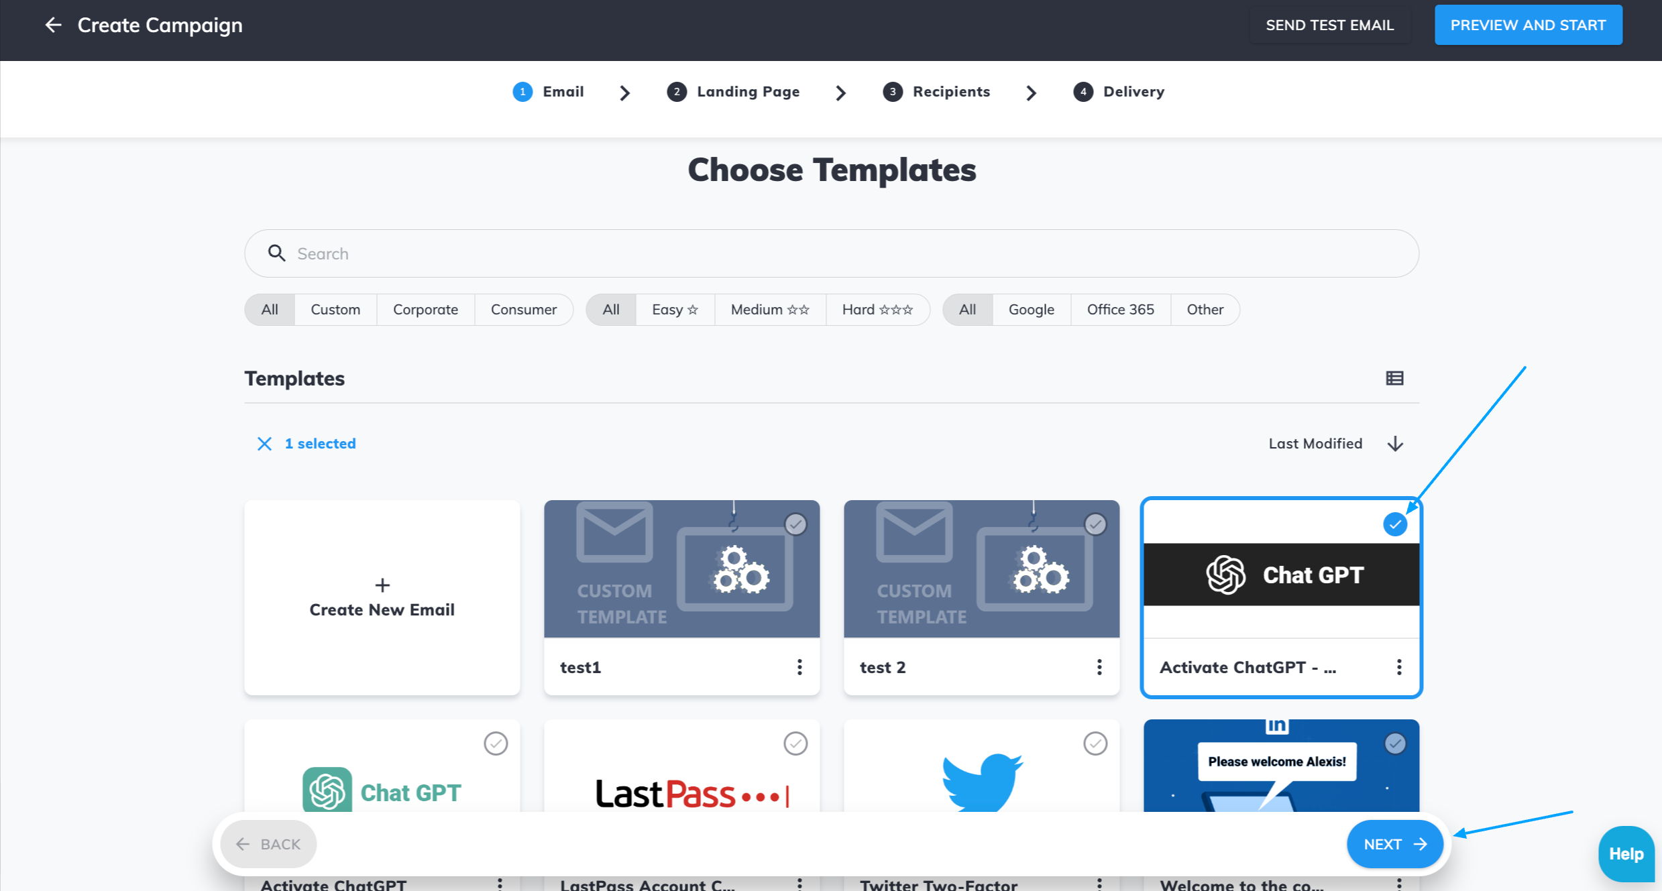
Task: Click the BACK button
Action: pos(268,844)
